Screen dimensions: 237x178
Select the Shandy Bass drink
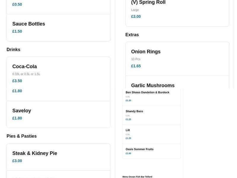coord(134,112)
